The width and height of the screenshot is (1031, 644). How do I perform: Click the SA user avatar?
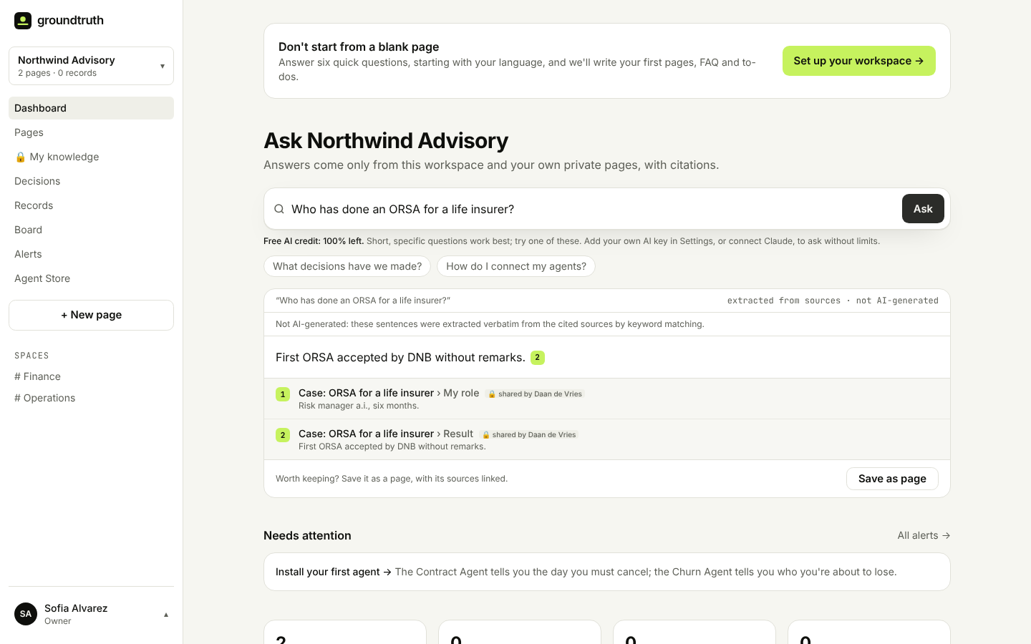26,614
